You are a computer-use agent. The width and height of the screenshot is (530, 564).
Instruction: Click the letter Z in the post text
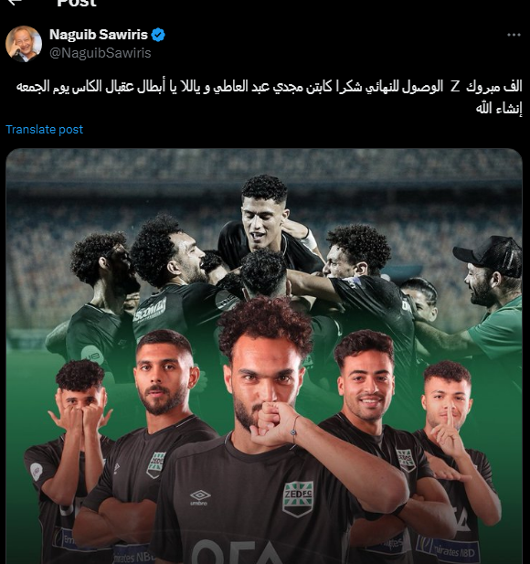coord(455,87)
